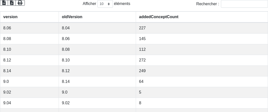The width and height of the screenshot is (268, 112).
Task: Focus the Rechercher search field
Action: click(244, 4)
